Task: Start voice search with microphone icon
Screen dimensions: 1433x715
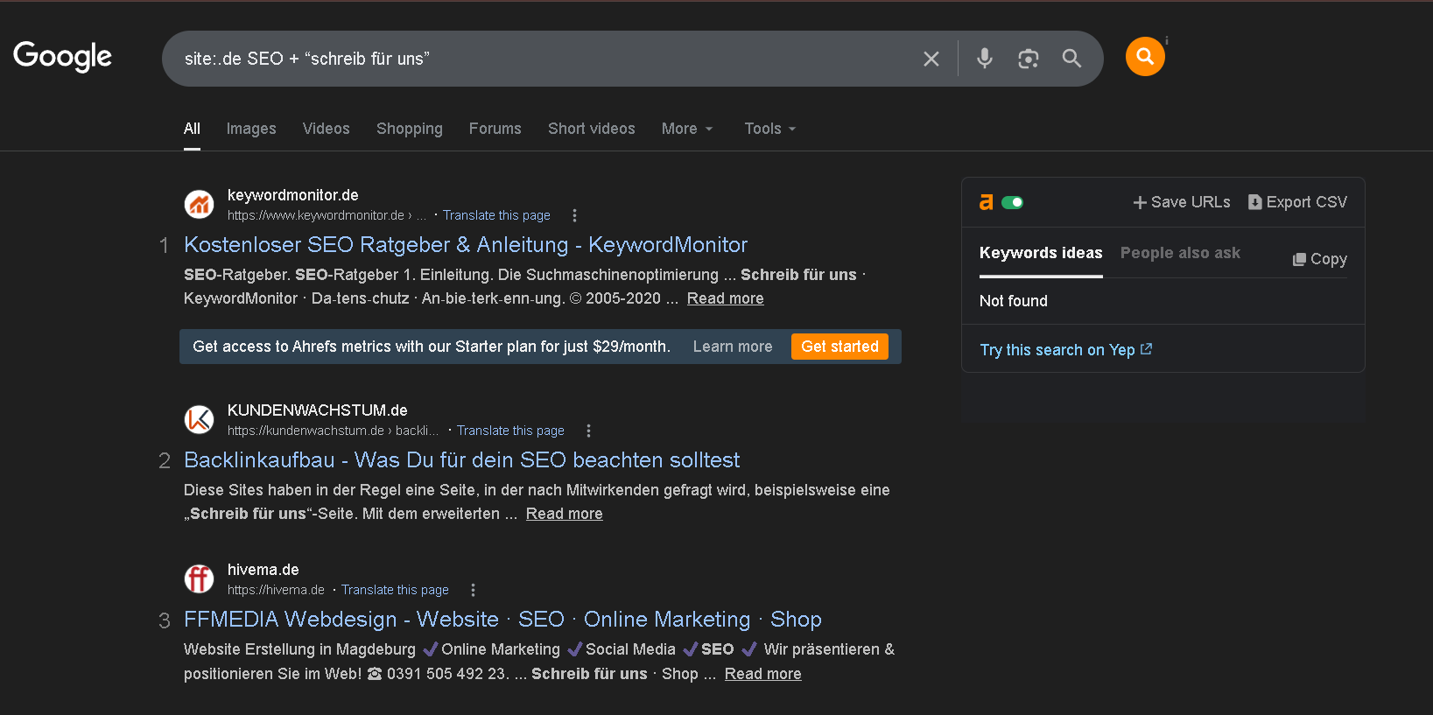Action: pyautogui.click(x=985, y=59)
